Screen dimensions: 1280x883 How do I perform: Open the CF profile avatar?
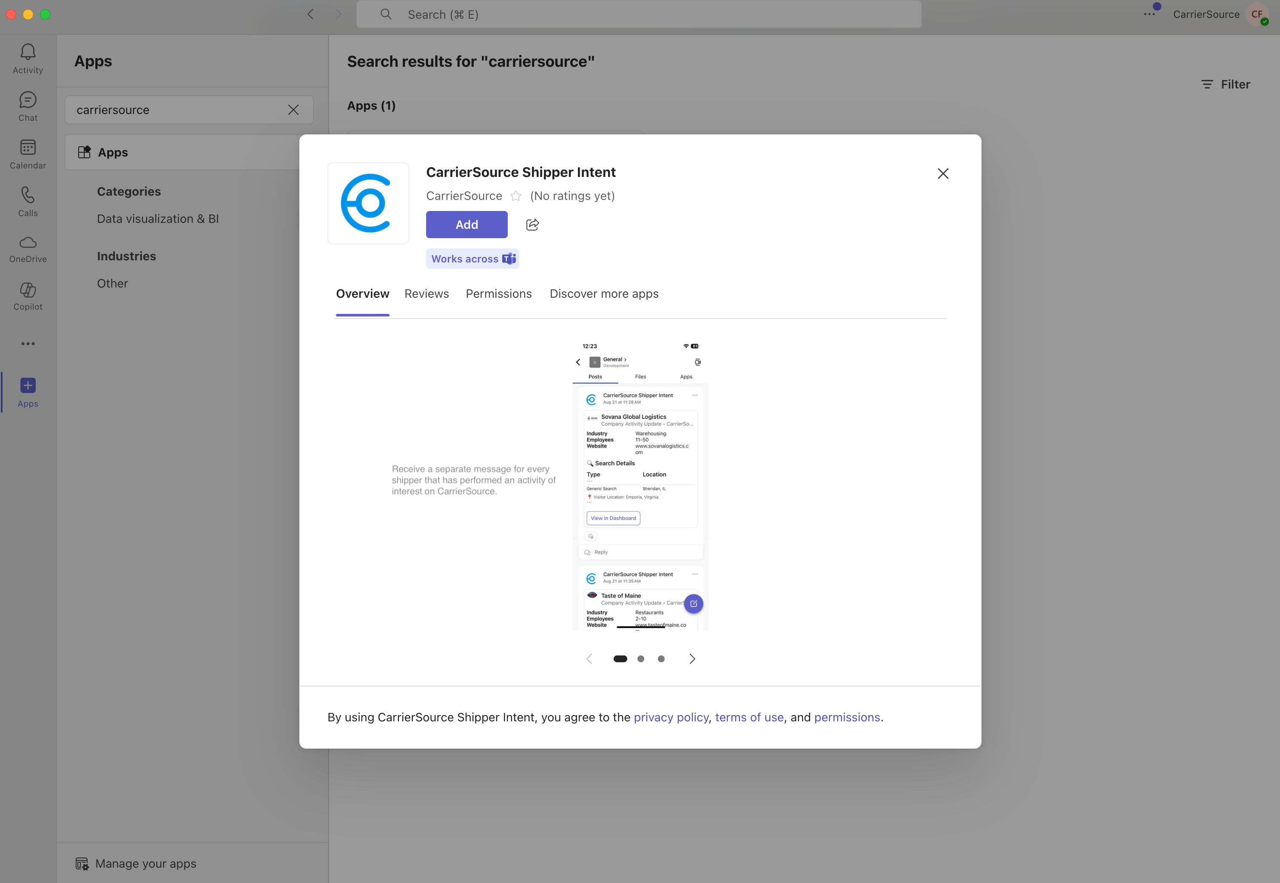coord(1257,14)
